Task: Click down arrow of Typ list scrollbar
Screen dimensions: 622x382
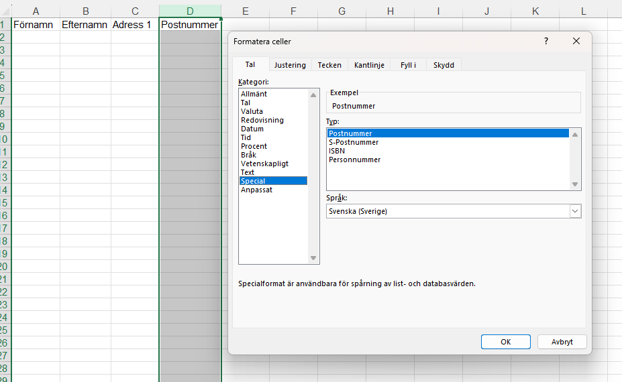Action: [575, 184]
